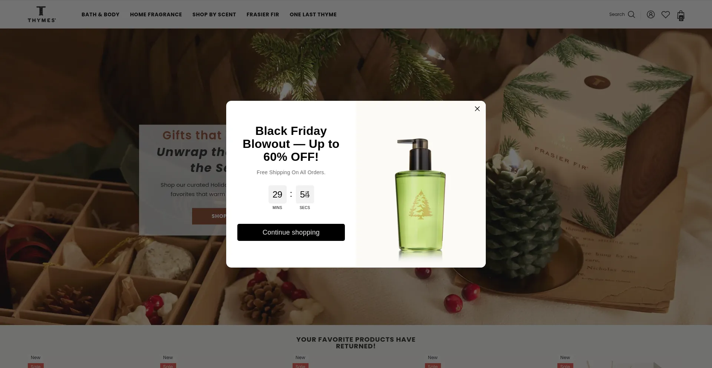Go to Thymes logo homepage

pyautogui.click(x=42, y=14)
